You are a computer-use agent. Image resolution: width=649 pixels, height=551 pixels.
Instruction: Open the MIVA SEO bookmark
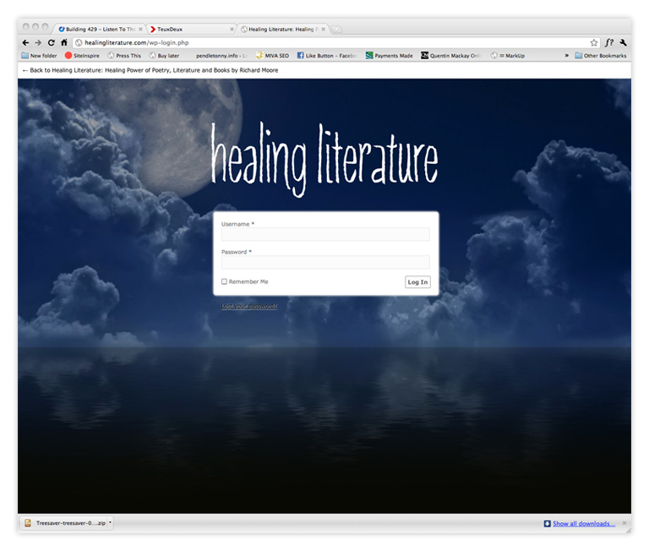pyautogui.click(x=272, y=56)
